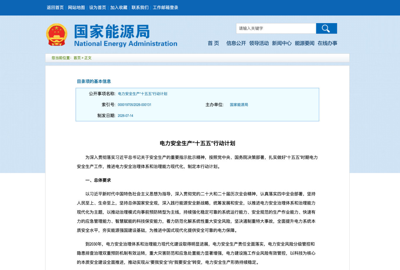The image size is (400, 270).
Task: Click the 主办单位 value 国家能源局
Action: pyautogui.click(x=239, y=105)
